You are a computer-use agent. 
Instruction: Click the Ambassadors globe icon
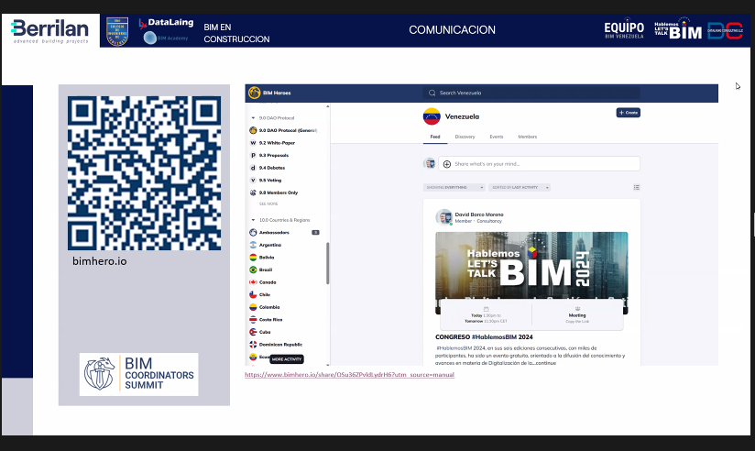[253, 232]
